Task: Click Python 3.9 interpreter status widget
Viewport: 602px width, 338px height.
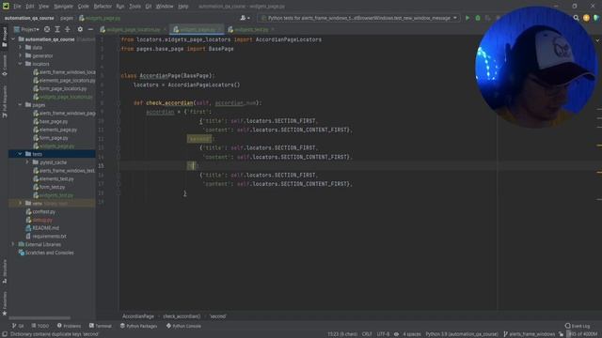Action: tap(462, 334)
